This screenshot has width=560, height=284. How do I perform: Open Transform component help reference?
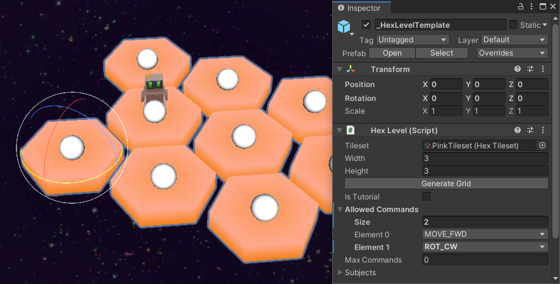tap(518, 69)
